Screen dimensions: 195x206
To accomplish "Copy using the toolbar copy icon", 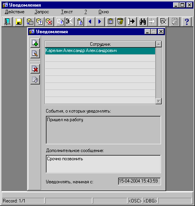I will click(61, 21).
